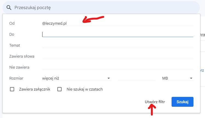Viewport: 205px width, 118px height.
Task: Click the magnifying glass search icon
Action: [9, 8]
